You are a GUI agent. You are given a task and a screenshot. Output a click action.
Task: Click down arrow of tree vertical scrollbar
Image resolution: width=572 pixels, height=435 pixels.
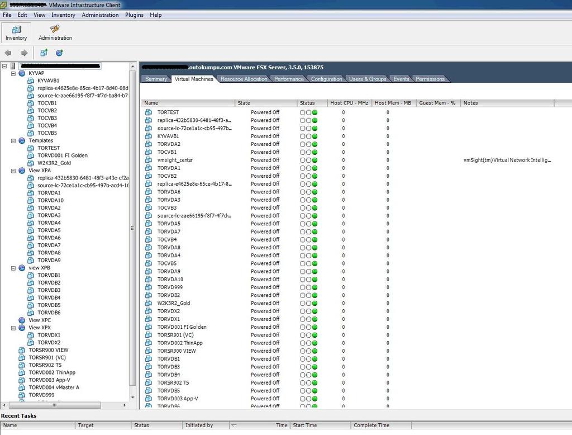point(133,397)
